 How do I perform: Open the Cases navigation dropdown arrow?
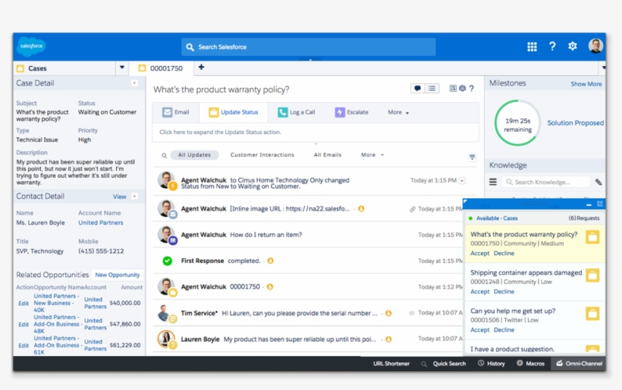[x=122, y=67]
